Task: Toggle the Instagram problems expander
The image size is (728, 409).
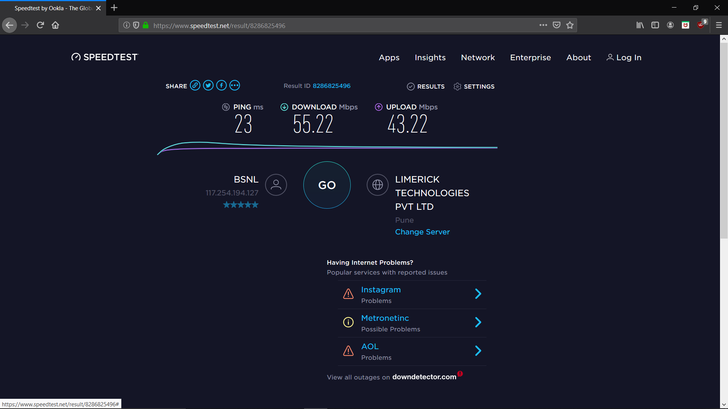Action: [478, 294]
